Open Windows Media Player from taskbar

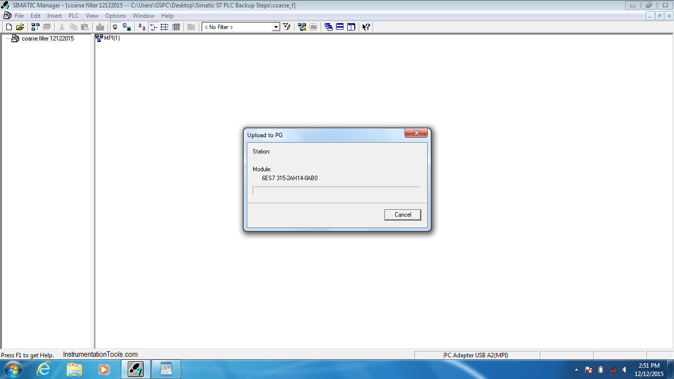pos(104,369)
